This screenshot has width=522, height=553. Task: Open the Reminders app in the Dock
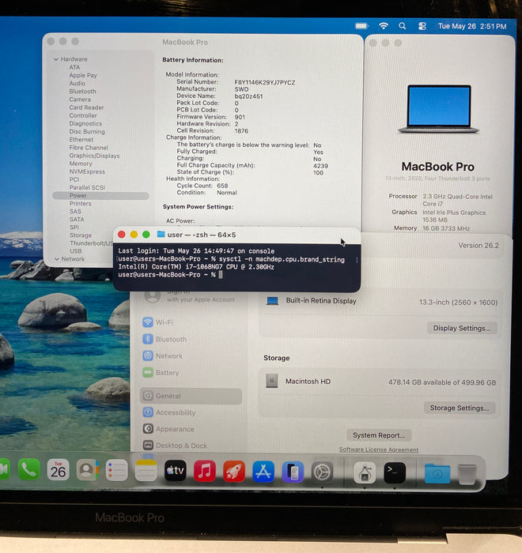tap(116, 470)
